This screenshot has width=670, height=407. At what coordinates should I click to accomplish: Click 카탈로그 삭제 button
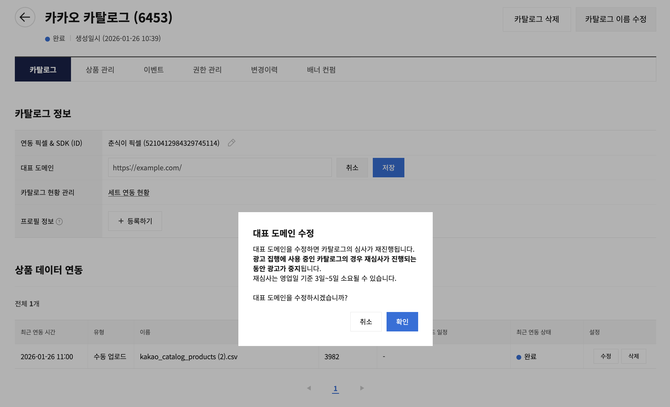[x=536, y=19]
